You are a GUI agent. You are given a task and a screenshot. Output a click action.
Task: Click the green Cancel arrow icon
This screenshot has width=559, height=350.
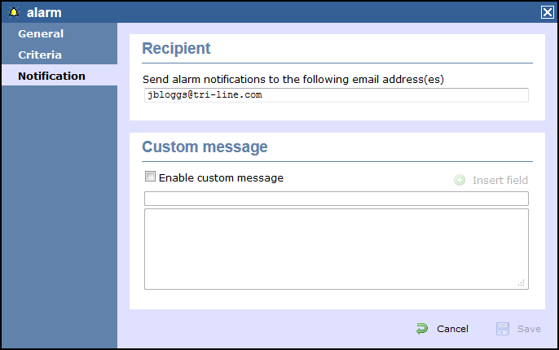422,329
